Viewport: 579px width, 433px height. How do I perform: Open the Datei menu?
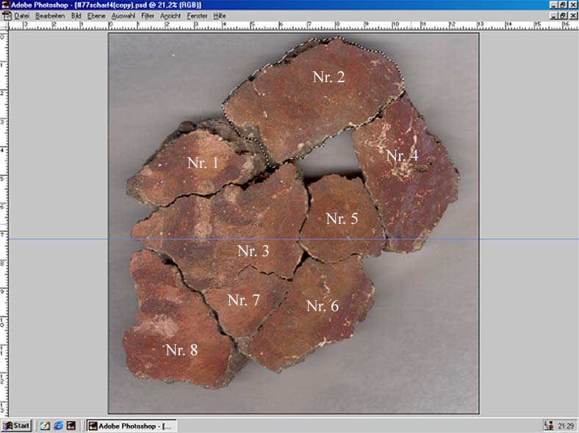[22, 15]
